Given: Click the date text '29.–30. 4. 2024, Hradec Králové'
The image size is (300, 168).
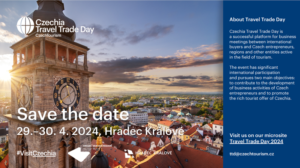Looking at the screenshot, I should pyautogui.click(x=100, y=132).
